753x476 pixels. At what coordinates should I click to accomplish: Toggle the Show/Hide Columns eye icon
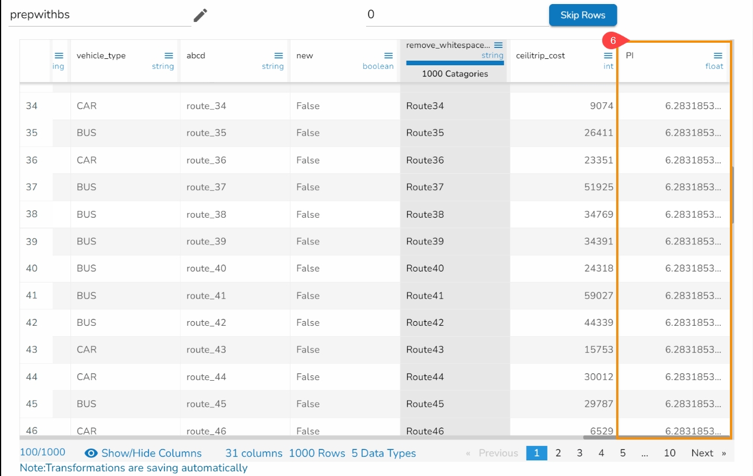[91, 453]
